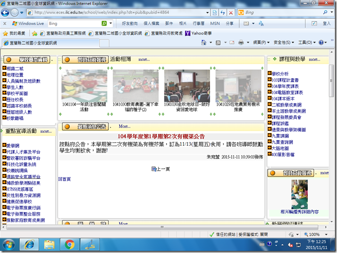The image size is (337, 253).
Task: Open the 相識二城 sidebar link
Action: (15, 68)
